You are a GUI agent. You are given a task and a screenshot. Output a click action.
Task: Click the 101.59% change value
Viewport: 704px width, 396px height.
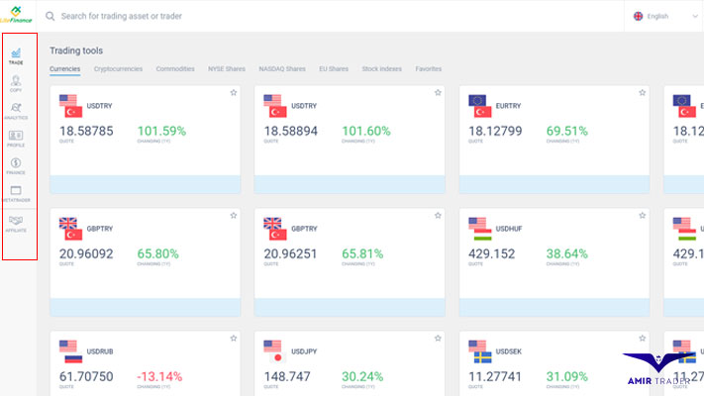161,131
